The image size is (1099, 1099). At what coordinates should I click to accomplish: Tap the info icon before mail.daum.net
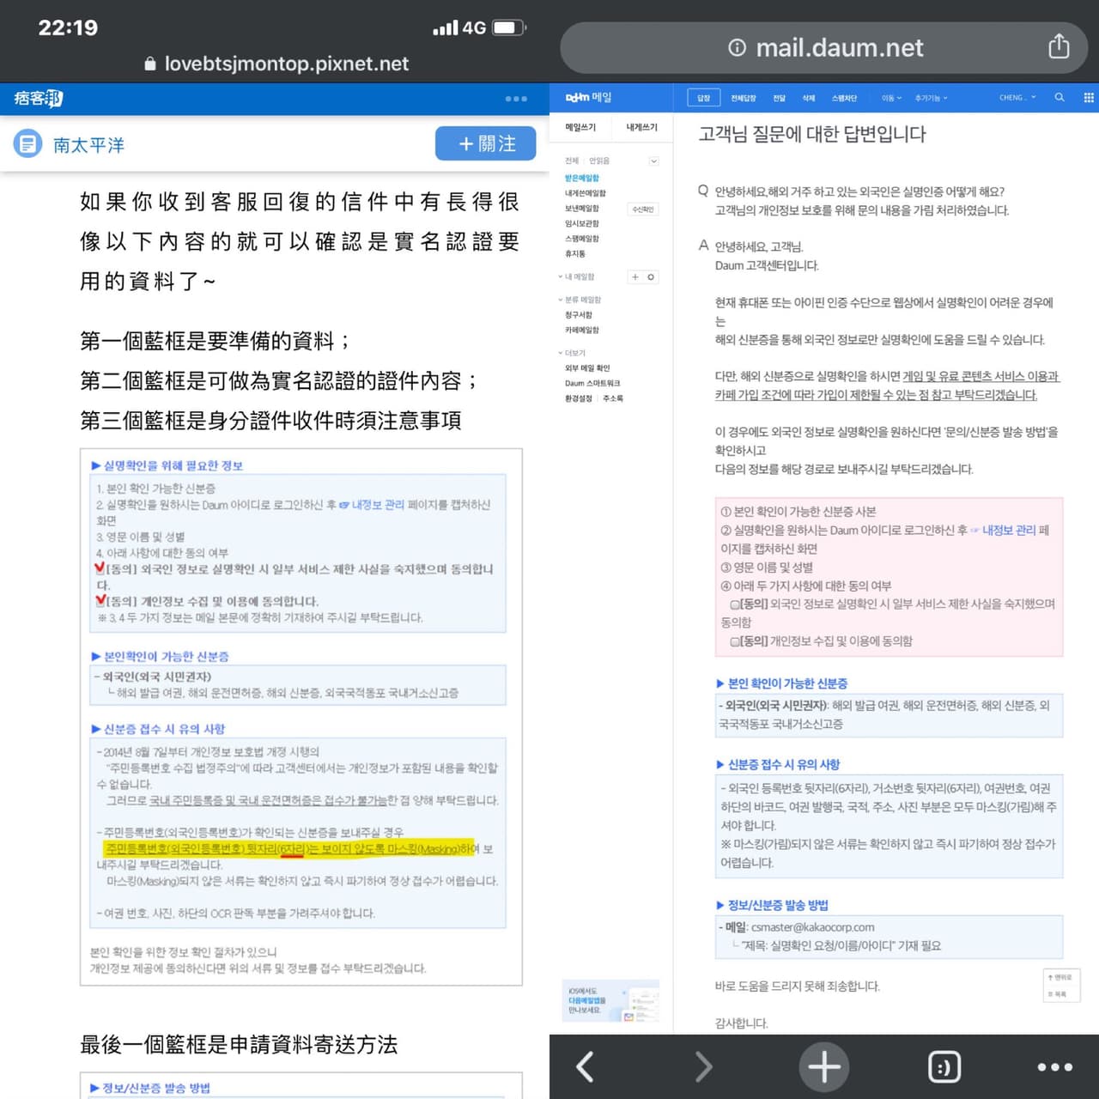pos(737,47)
